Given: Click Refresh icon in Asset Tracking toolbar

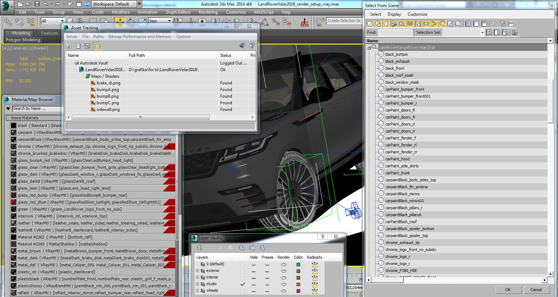Looking at the screenshot, I should pyautogui.click(x=69, y=46).
